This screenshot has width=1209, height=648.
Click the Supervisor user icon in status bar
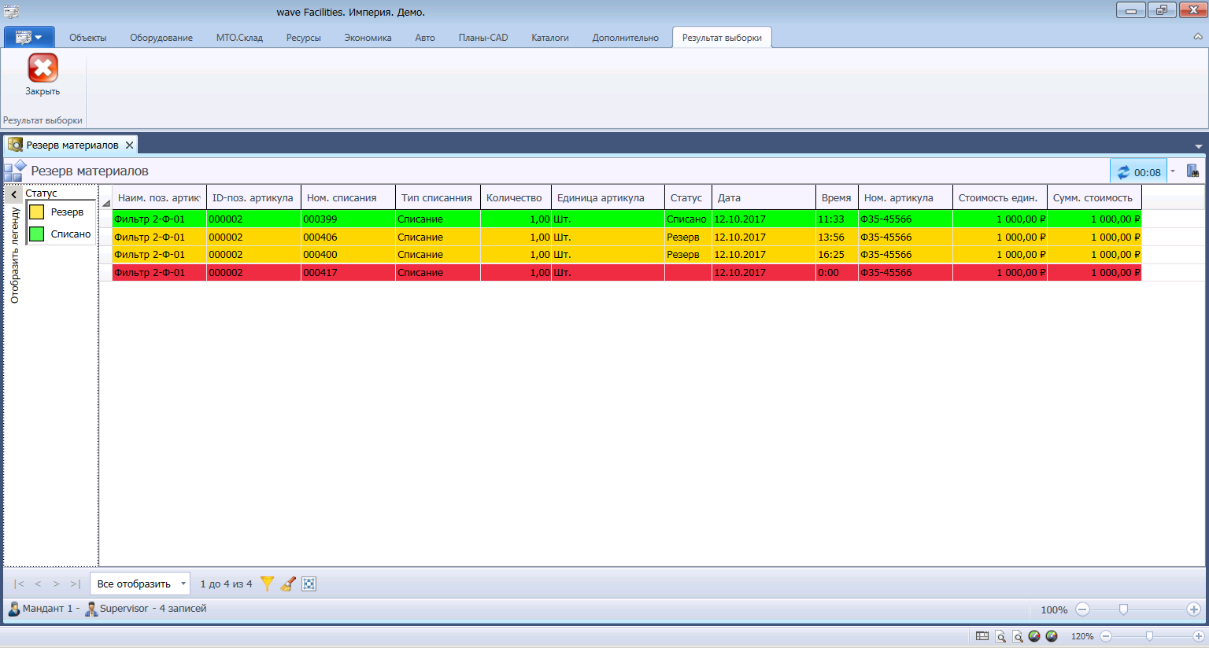click(x=91, y=609)
